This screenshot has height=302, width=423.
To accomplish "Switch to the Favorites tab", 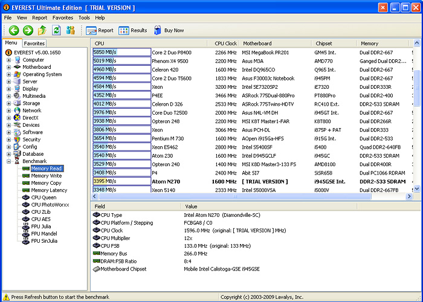I will 34,43.
